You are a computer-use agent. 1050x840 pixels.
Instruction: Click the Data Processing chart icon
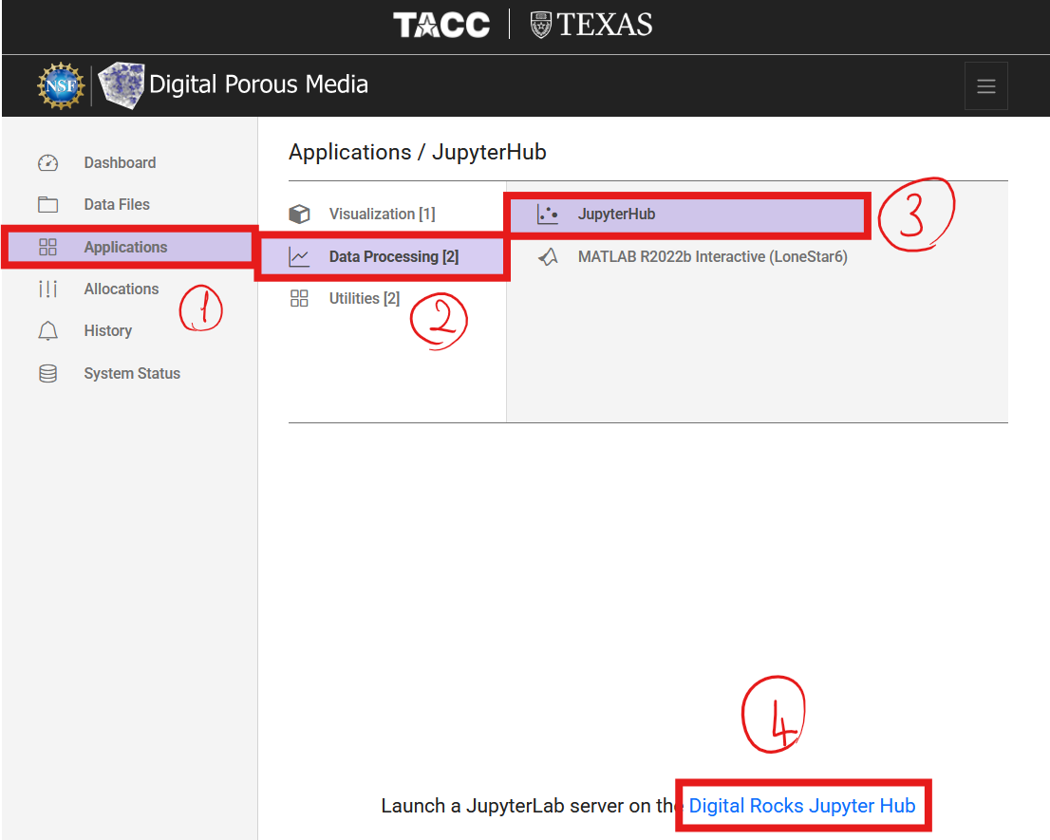pyautogui.click(x=299, y=257)
